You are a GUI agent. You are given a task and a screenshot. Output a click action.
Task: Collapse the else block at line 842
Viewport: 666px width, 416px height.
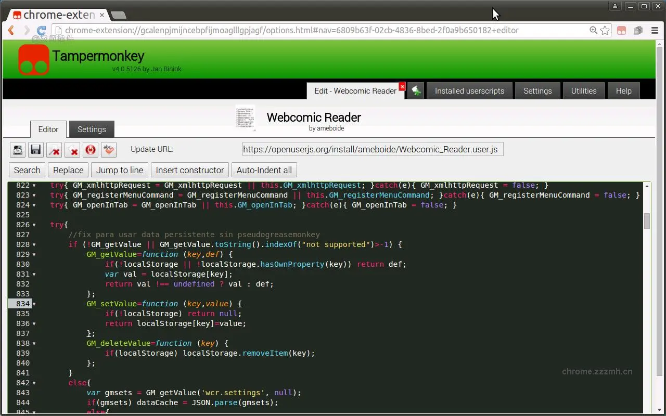(x=34, y=383)
